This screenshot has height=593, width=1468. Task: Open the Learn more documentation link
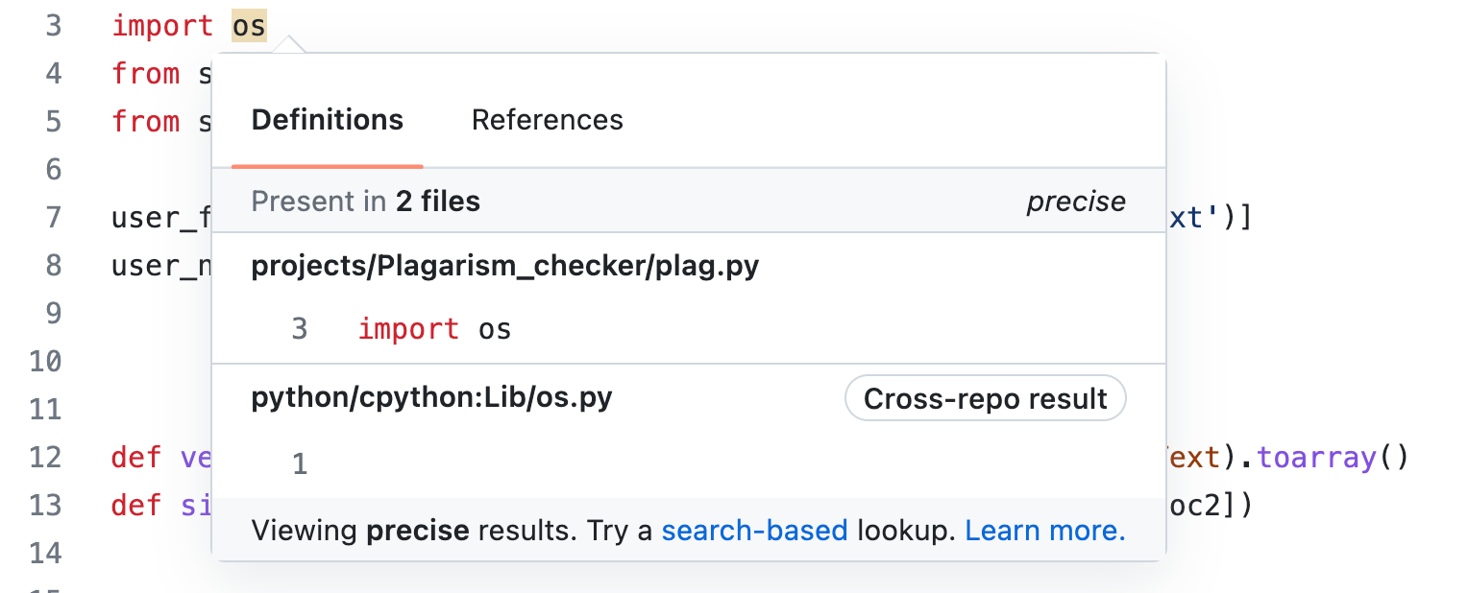pos(1043,529)
